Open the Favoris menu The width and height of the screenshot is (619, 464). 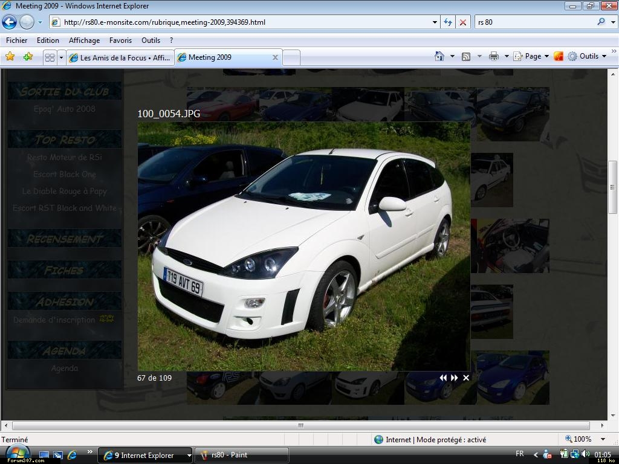pyautogui.click(x=120, y=40)
